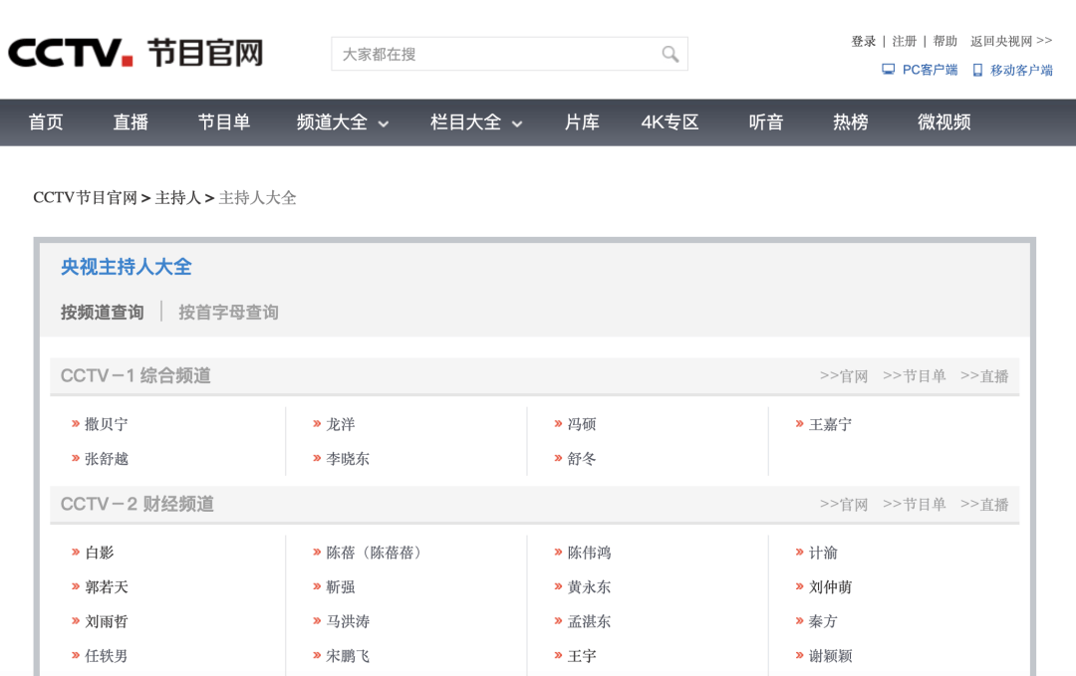Select host 马洪涛
Viewport: 1076px width, 676px height.
345,621
